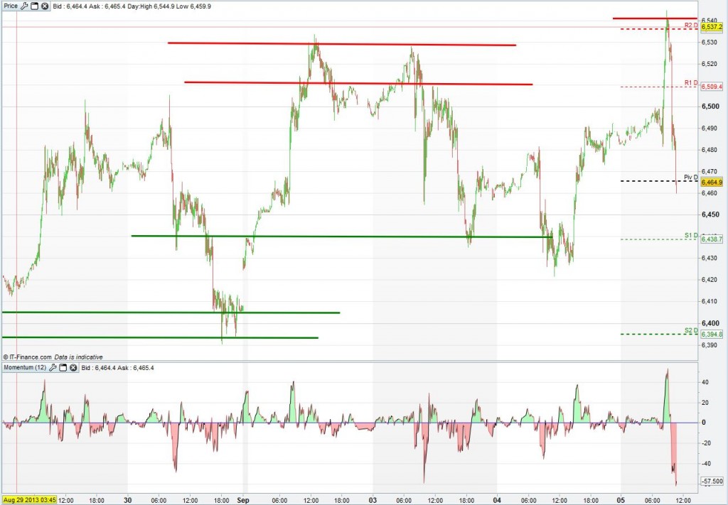The height and width of the screenshot is (505, 728).
Task: Click the S2 D level value 6,394.8
Action: [x=711, y=335]
